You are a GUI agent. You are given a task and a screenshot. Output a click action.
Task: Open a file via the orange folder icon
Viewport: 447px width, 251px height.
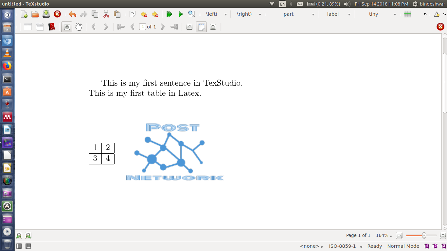click(35, 14)
